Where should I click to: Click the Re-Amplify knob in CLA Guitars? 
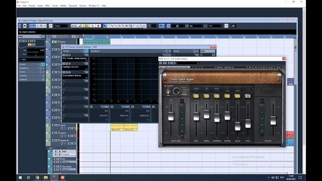tap(177, 91)
